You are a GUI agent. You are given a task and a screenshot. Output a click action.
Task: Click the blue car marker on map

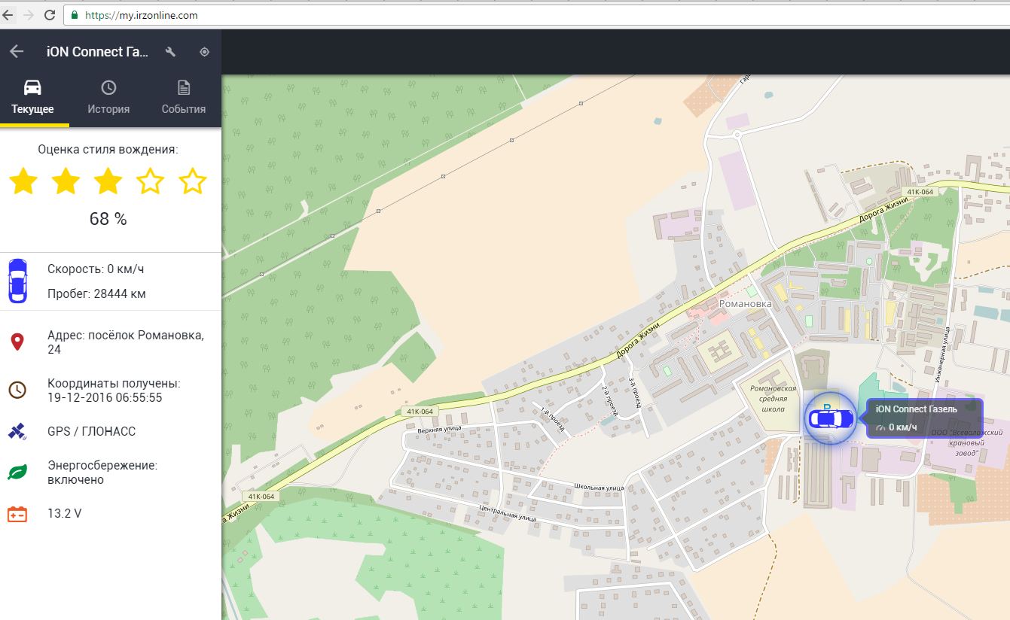829,418
